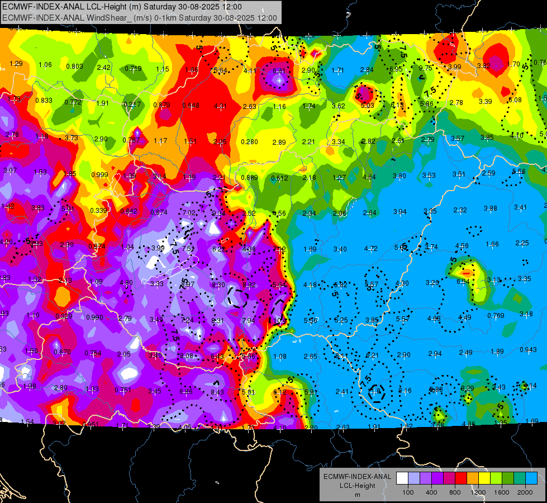Screen dimensions: 547x503
Task: Click the legend label ECMWF-INDEX-ANAL
Action: [x=357, y=477]
